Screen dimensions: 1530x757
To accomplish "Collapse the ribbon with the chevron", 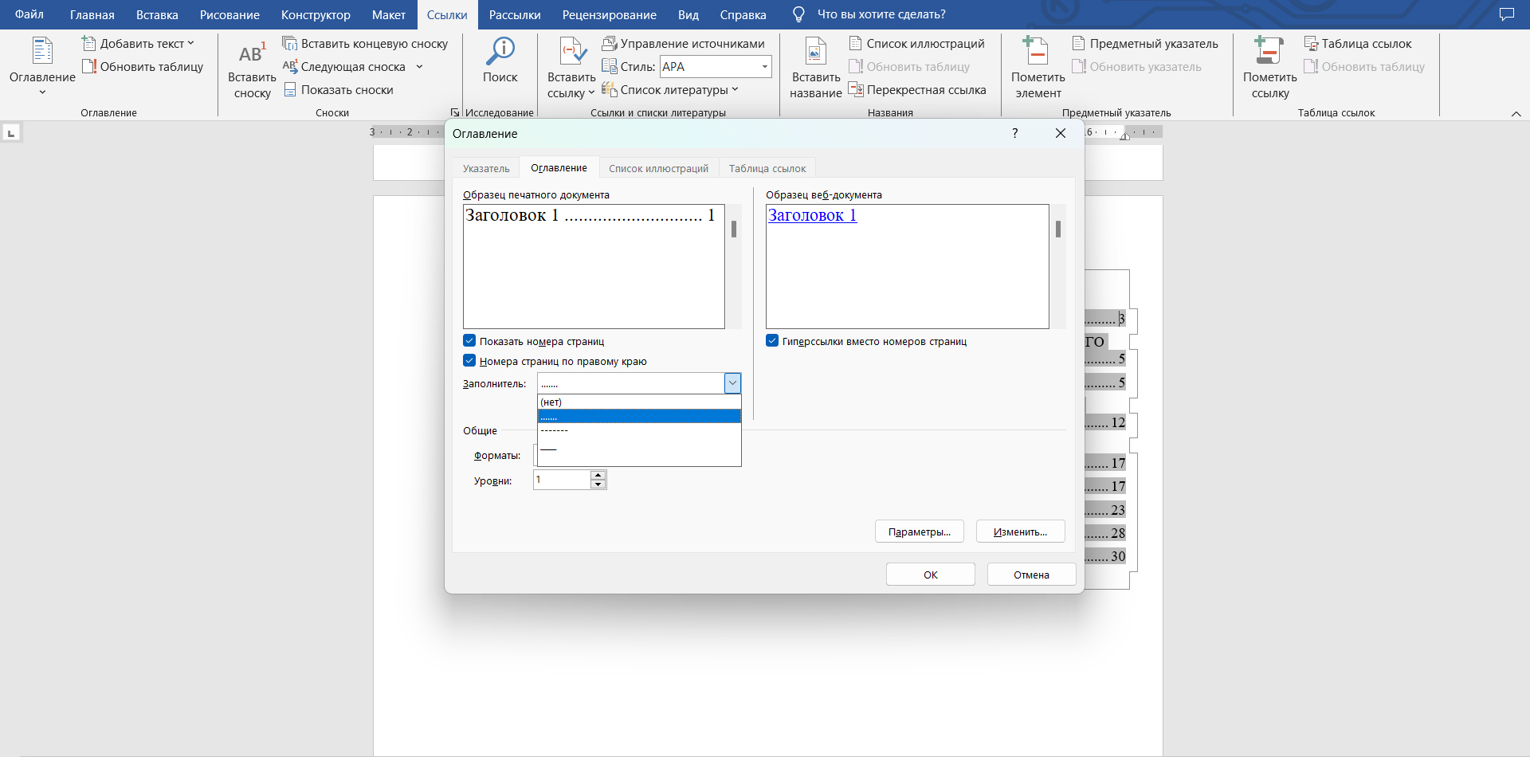I will tap(1516, 114).
